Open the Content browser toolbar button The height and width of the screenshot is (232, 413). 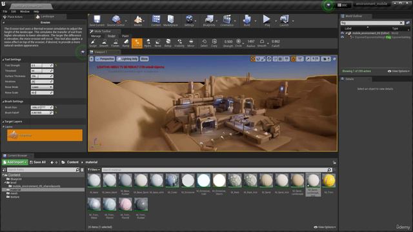pos(156,21)
